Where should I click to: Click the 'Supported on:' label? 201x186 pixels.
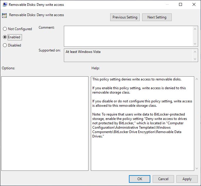50,50
